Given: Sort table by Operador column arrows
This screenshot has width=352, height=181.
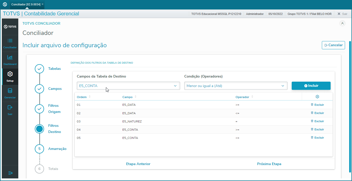Looking at the screenshot, I should point(252,97).
